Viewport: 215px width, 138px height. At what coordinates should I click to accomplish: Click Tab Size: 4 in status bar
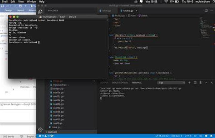(x=177, y=136)
